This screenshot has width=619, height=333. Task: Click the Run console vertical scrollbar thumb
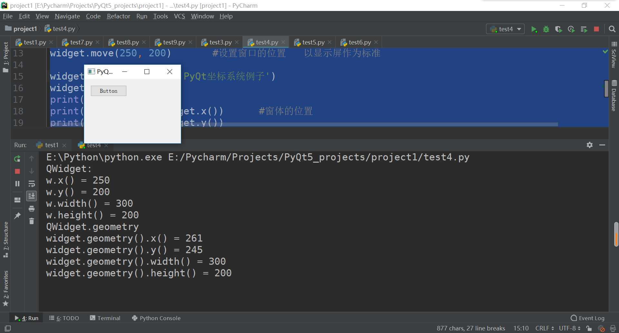click(616, 234)
